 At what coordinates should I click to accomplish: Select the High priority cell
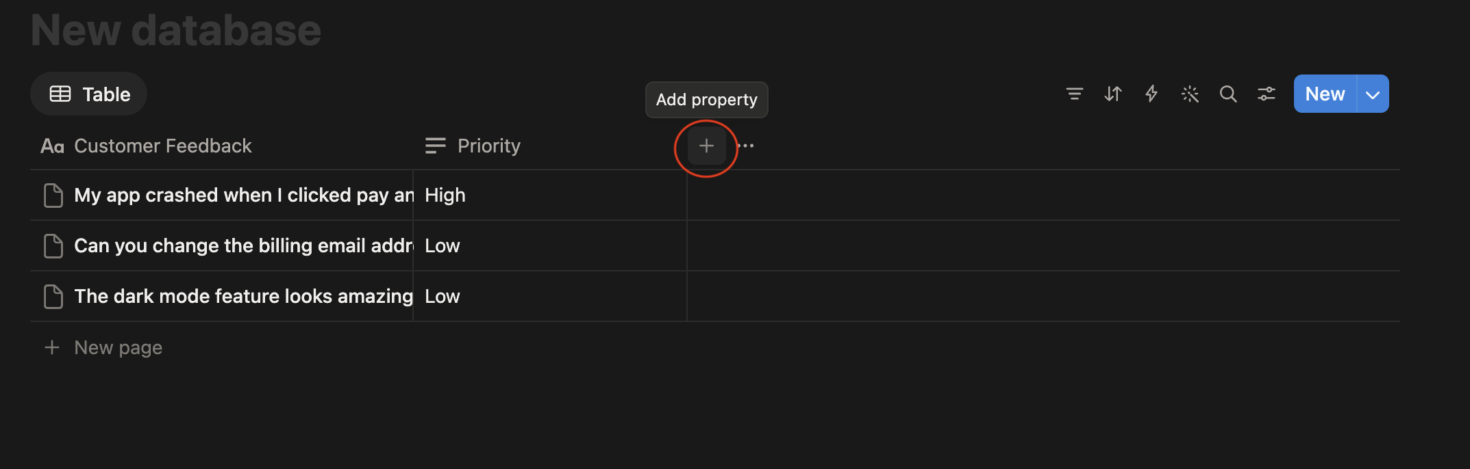pos(550,195)
